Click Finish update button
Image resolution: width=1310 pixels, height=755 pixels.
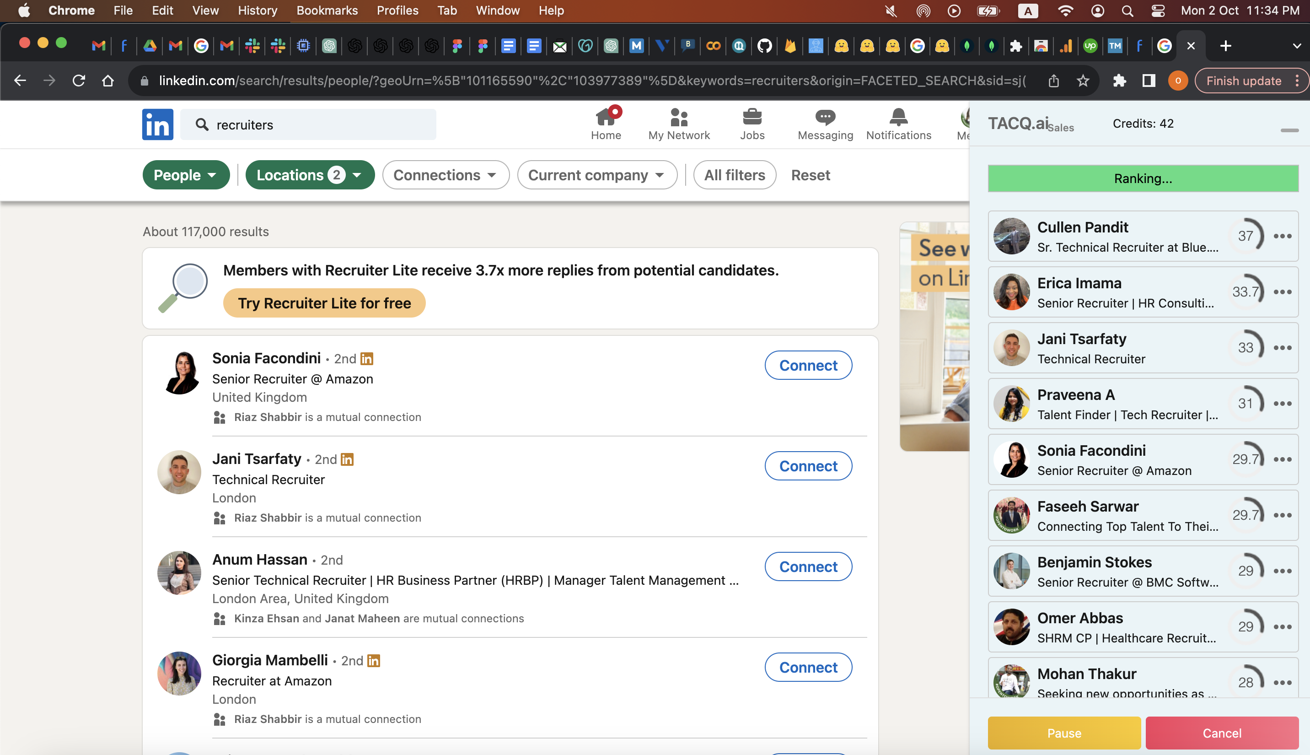[1243, 81]
